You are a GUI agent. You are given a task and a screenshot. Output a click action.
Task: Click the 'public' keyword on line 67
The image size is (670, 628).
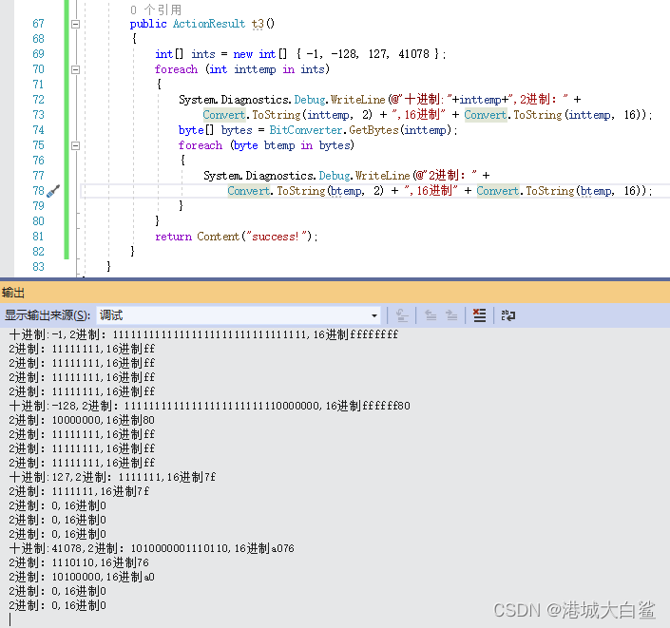(x=148, y=24)
